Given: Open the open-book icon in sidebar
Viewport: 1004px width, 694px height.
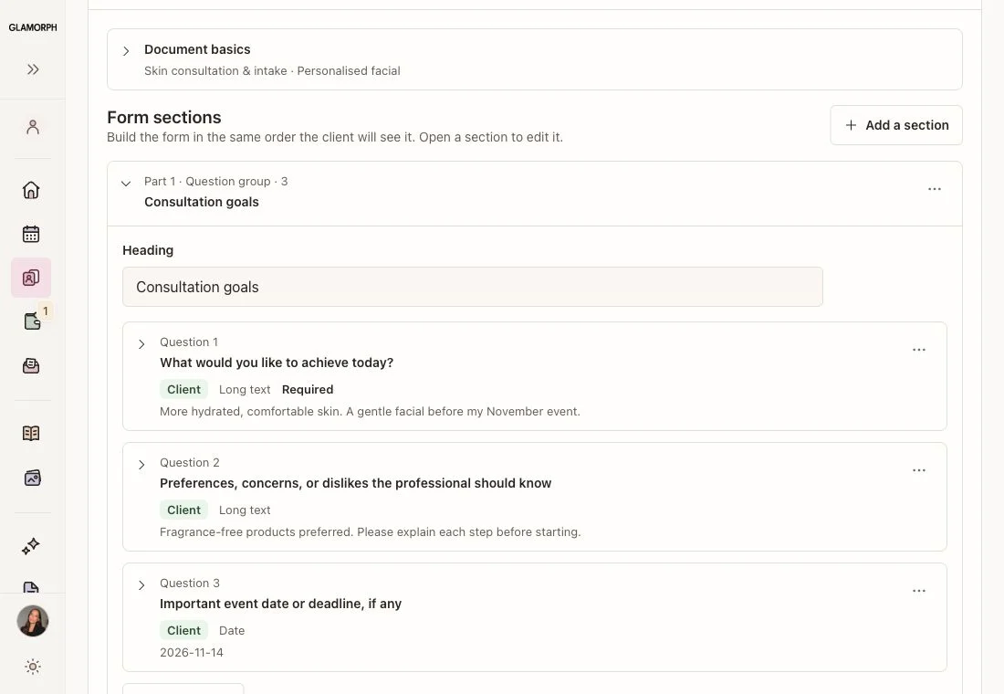Looking at the screenshot, I should 31,433.
